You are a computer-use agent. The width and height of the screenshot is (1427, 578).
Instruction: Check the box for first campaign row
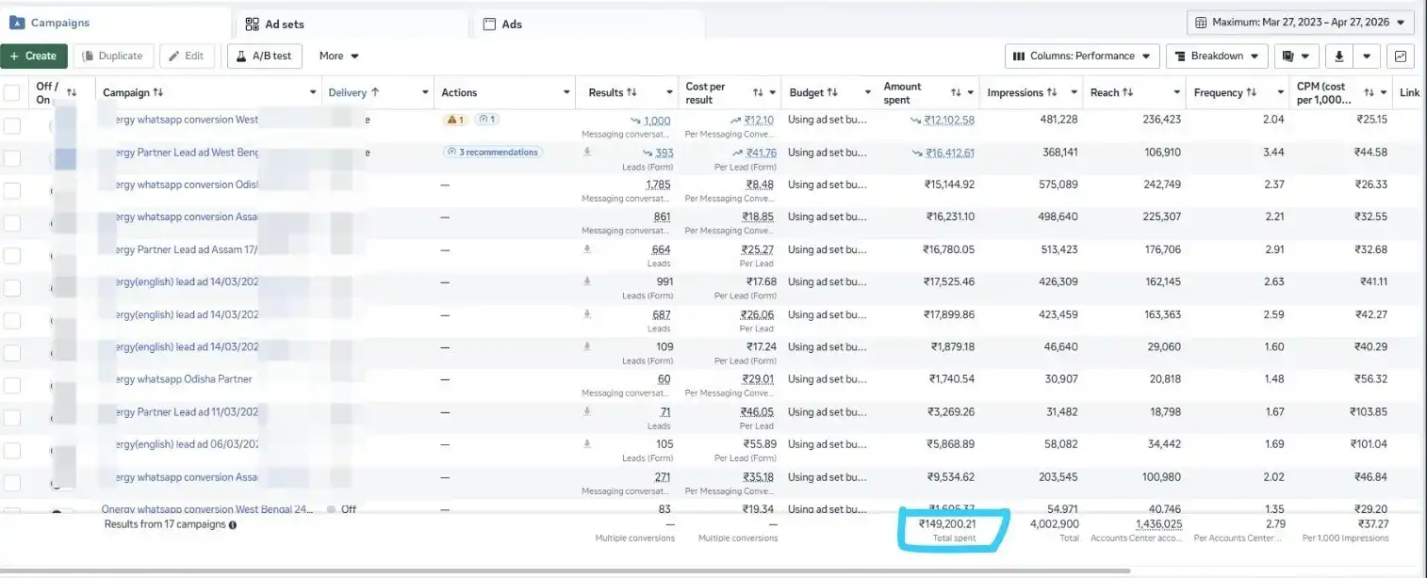[12, 126]
